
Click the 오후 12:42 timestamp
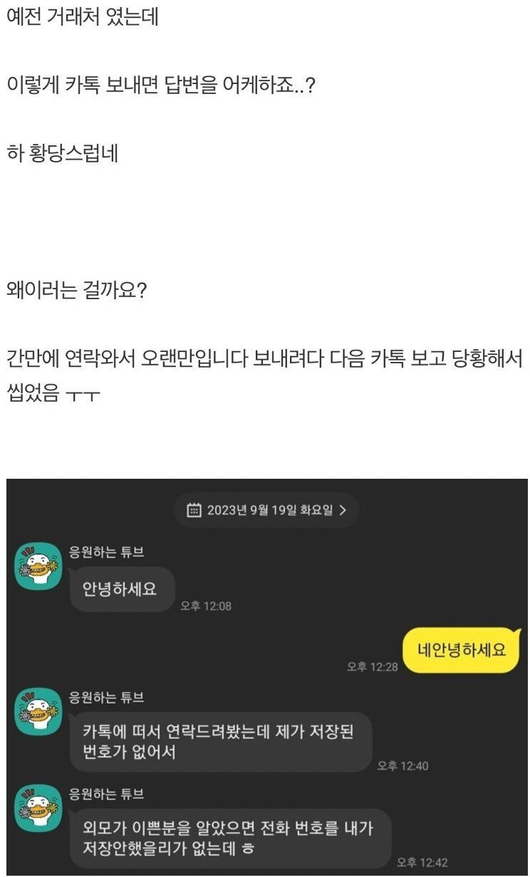click(422, 863)
